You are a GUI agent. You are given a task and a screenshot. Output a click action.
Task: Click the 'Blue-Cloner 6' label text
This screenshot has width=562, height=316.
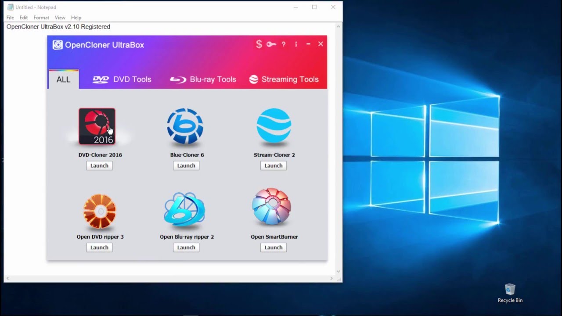[187, 155]
